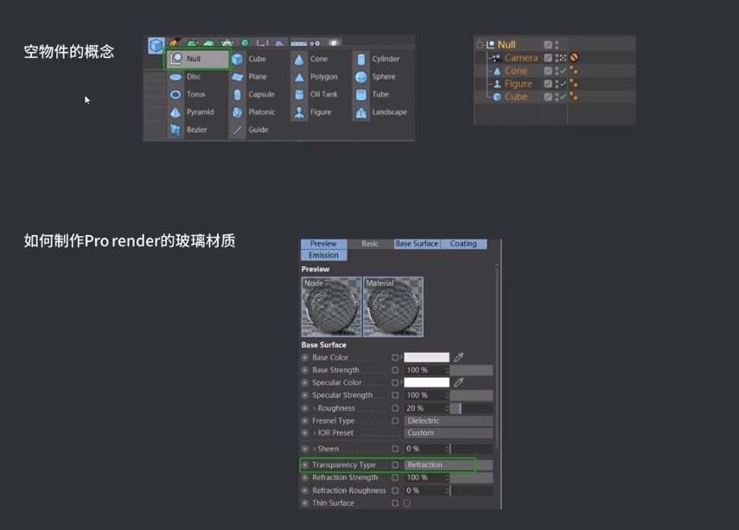
Task: Insert a Plane primitive
Action: [250, 77]
